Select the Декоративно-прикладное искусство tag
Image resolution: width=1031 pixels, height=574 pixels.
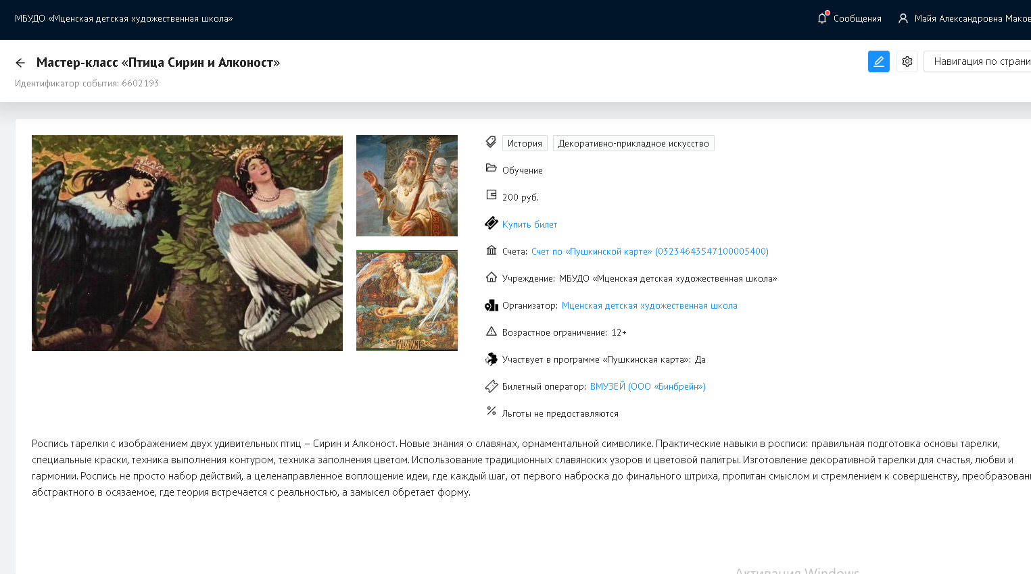point(633,143)
